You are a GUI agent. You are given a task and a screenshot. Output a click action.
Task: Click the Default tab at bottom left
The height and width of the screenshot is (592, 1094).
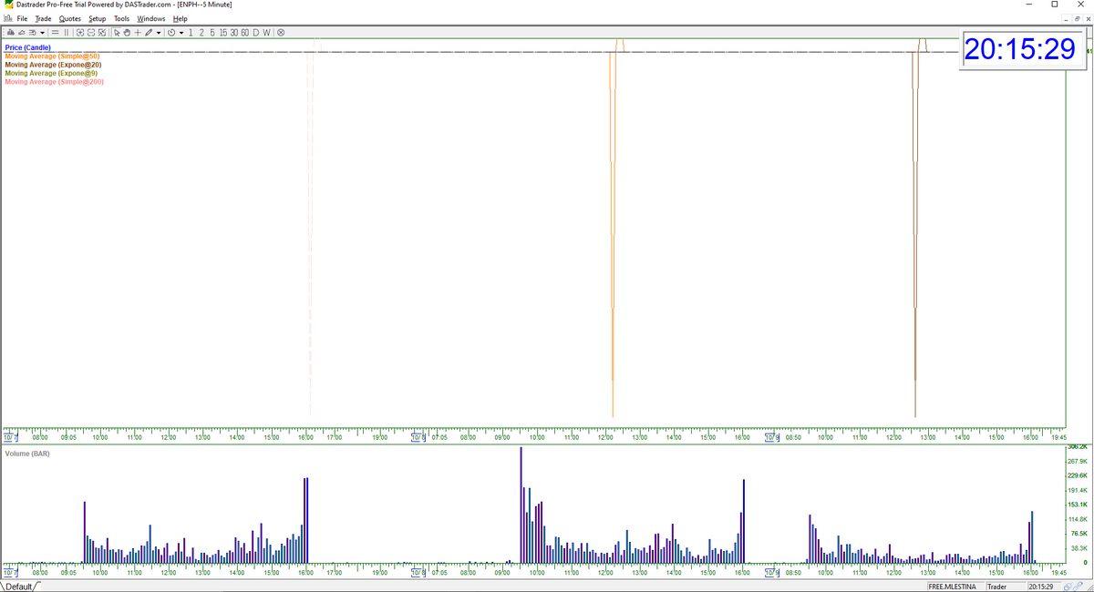click(x=19, y=587)
